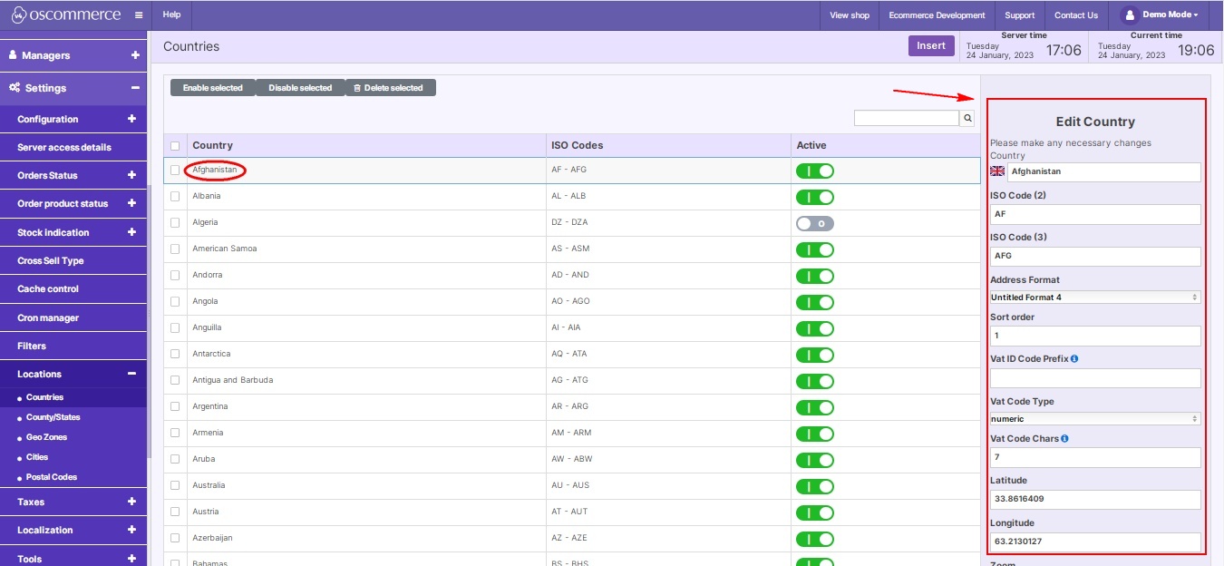1224x566 pixels.
Task: Disable the Active toggle for Afghanistan
Action: coord(815,170)
